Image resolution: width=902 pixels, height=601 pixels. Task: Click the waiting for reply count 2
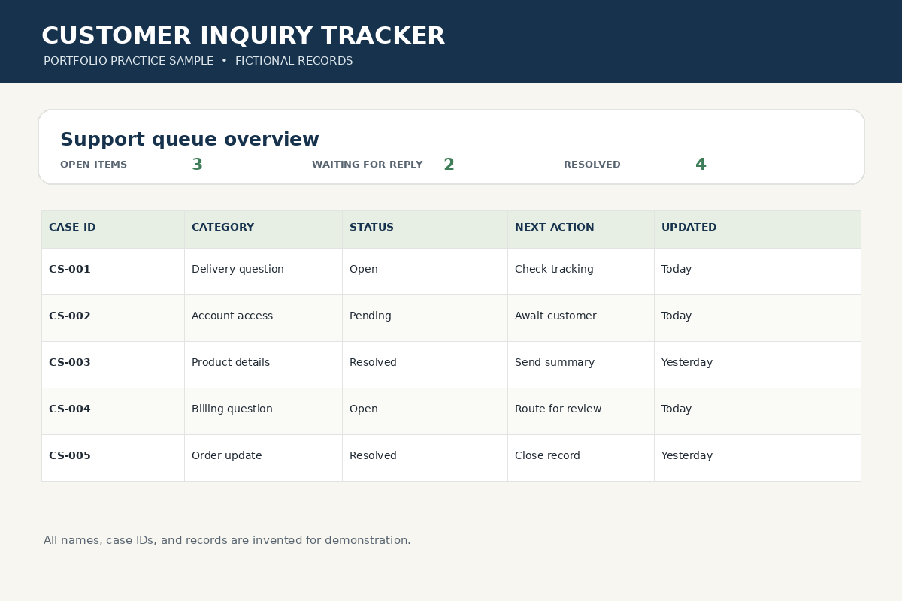449,165
